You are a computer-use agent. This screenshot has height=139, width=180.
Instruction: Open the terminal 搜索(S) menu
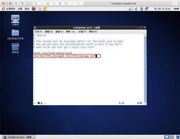click(70, 31)
